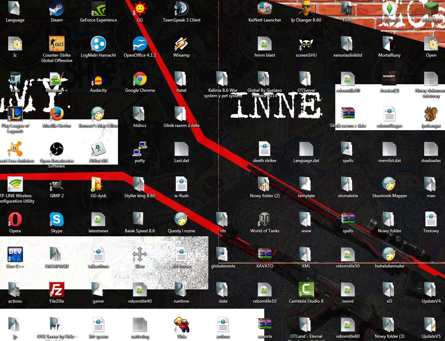Click the xenoria archive file
Viewport: 445px width, 341px height.
pos(265,325)
